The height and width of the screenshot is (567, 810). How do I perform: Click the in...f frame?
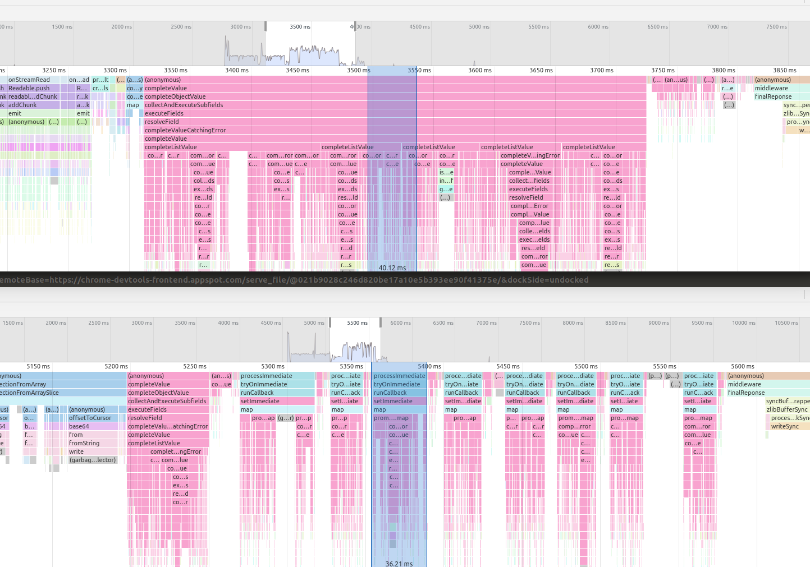446,181
